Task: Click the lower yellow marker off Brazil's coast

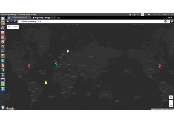Action: point(46,84)
